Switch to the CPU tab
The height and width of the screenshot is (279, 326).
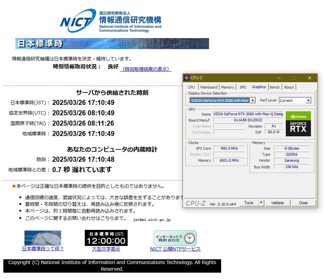tap(191, 87)
